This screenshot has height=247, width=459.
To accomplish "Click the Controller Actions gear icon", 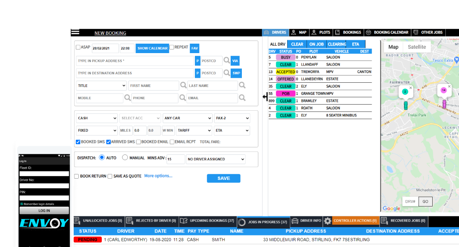I will click(x=328, y=221).
